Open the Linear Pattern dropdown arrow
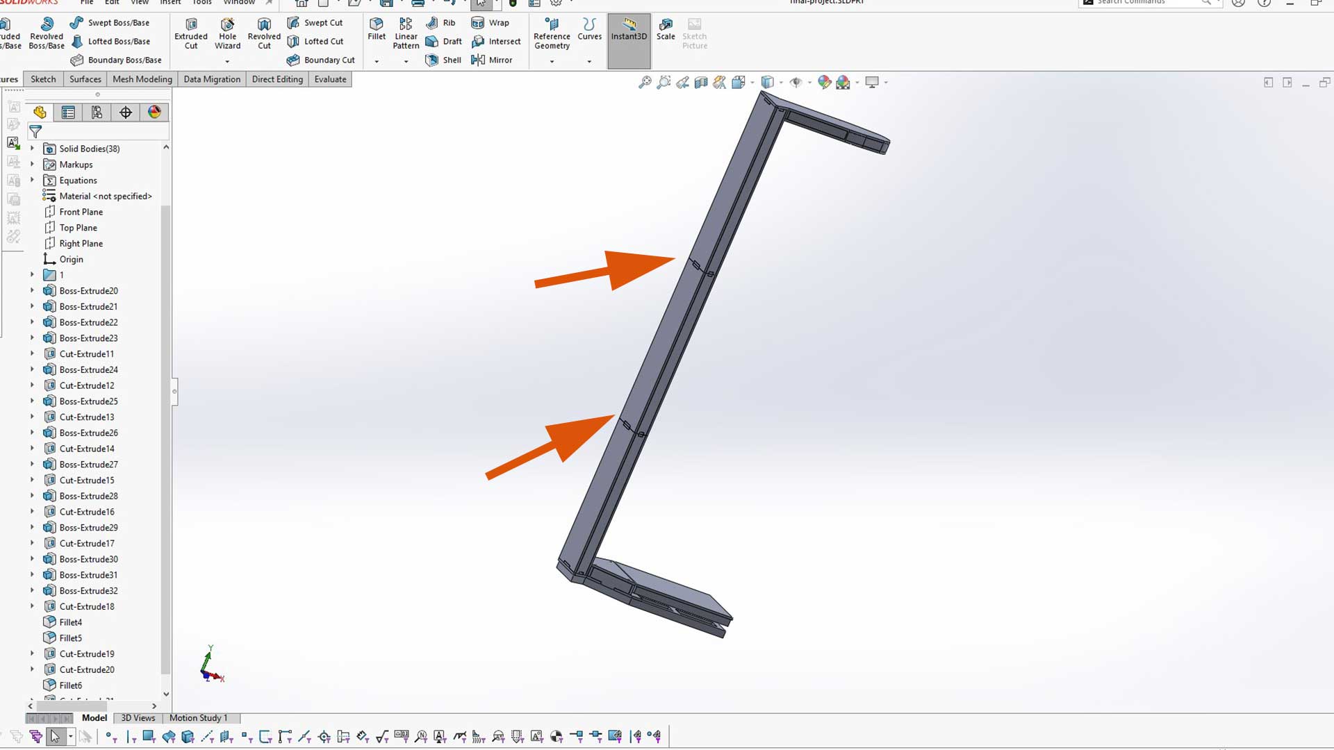 pos(406,62)
